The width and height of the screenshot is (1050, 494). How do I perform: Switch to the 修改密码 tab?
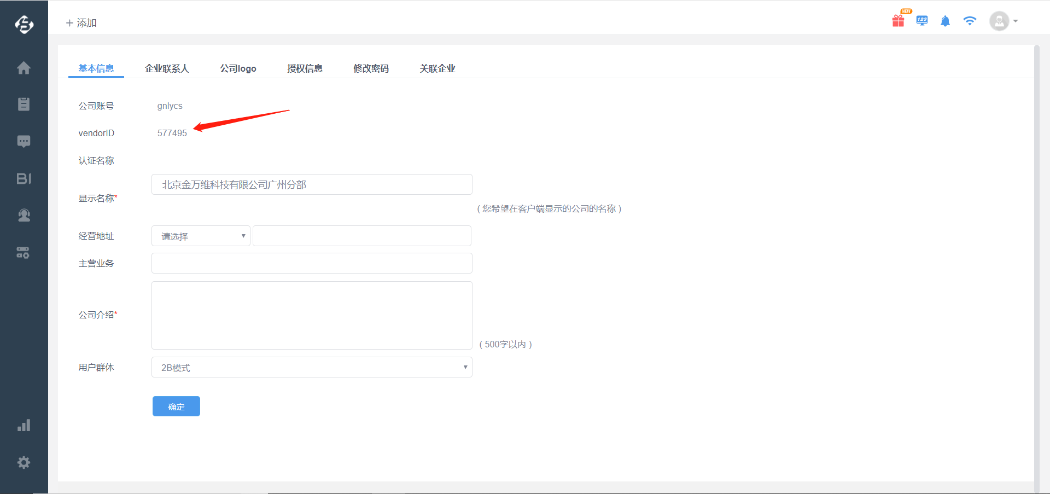[x=371, y=68]
